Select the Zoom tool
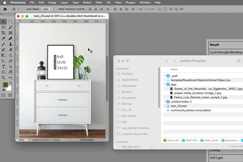 [x=3, y=78]
